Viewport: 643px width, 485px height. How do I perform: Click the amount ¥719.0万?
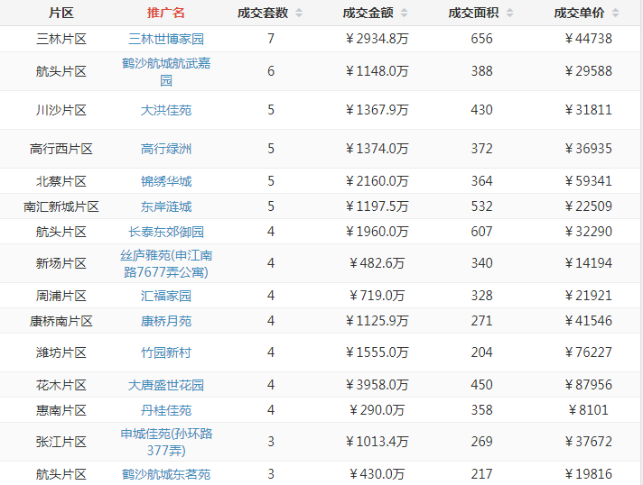click(x=377, y=296)
